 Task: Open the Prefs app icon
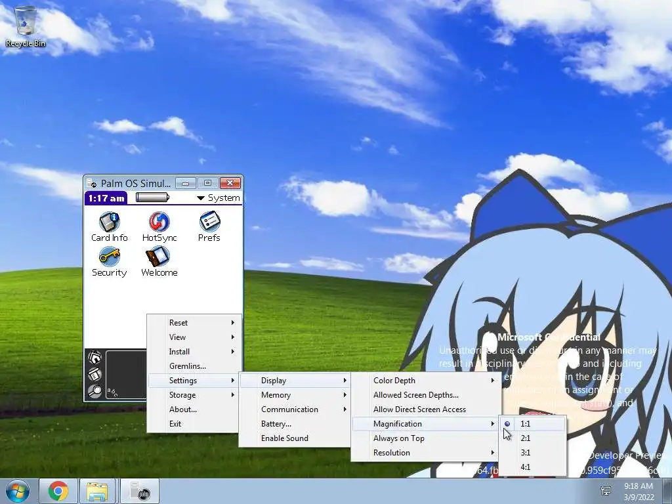209,222
